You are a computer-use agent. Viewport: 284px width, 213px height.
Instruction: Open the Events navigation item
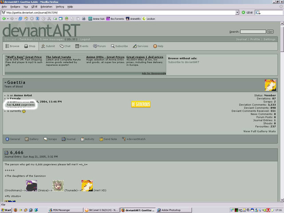click(82, 46)
